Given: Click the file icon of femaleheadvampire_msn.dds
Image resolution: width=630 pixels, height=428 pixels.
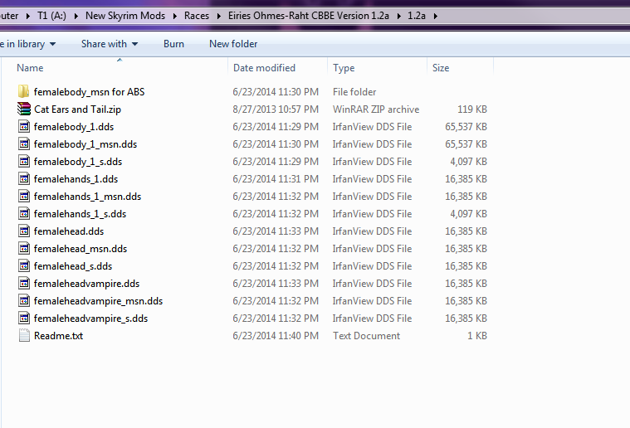Looking at the screenshot, I should pyautogui.click(x=24, y=301).
